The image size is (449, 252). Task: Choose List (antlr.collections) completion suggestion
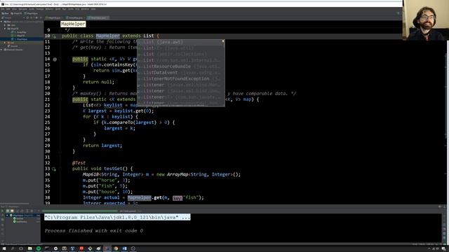[180, 54]
